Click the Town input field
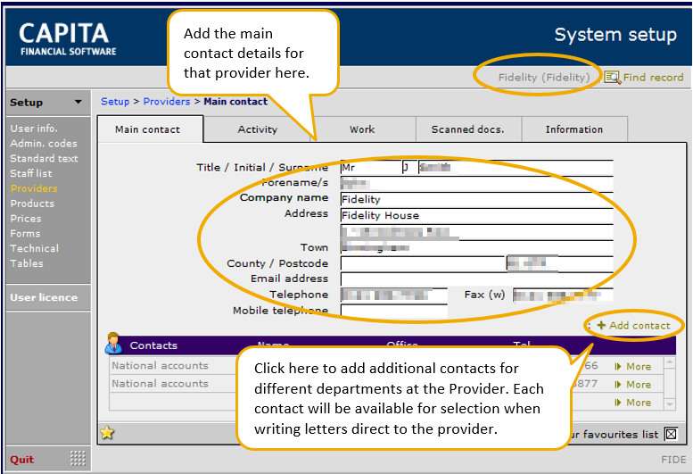Screen dimensions: 693x474 click(476, 247)
